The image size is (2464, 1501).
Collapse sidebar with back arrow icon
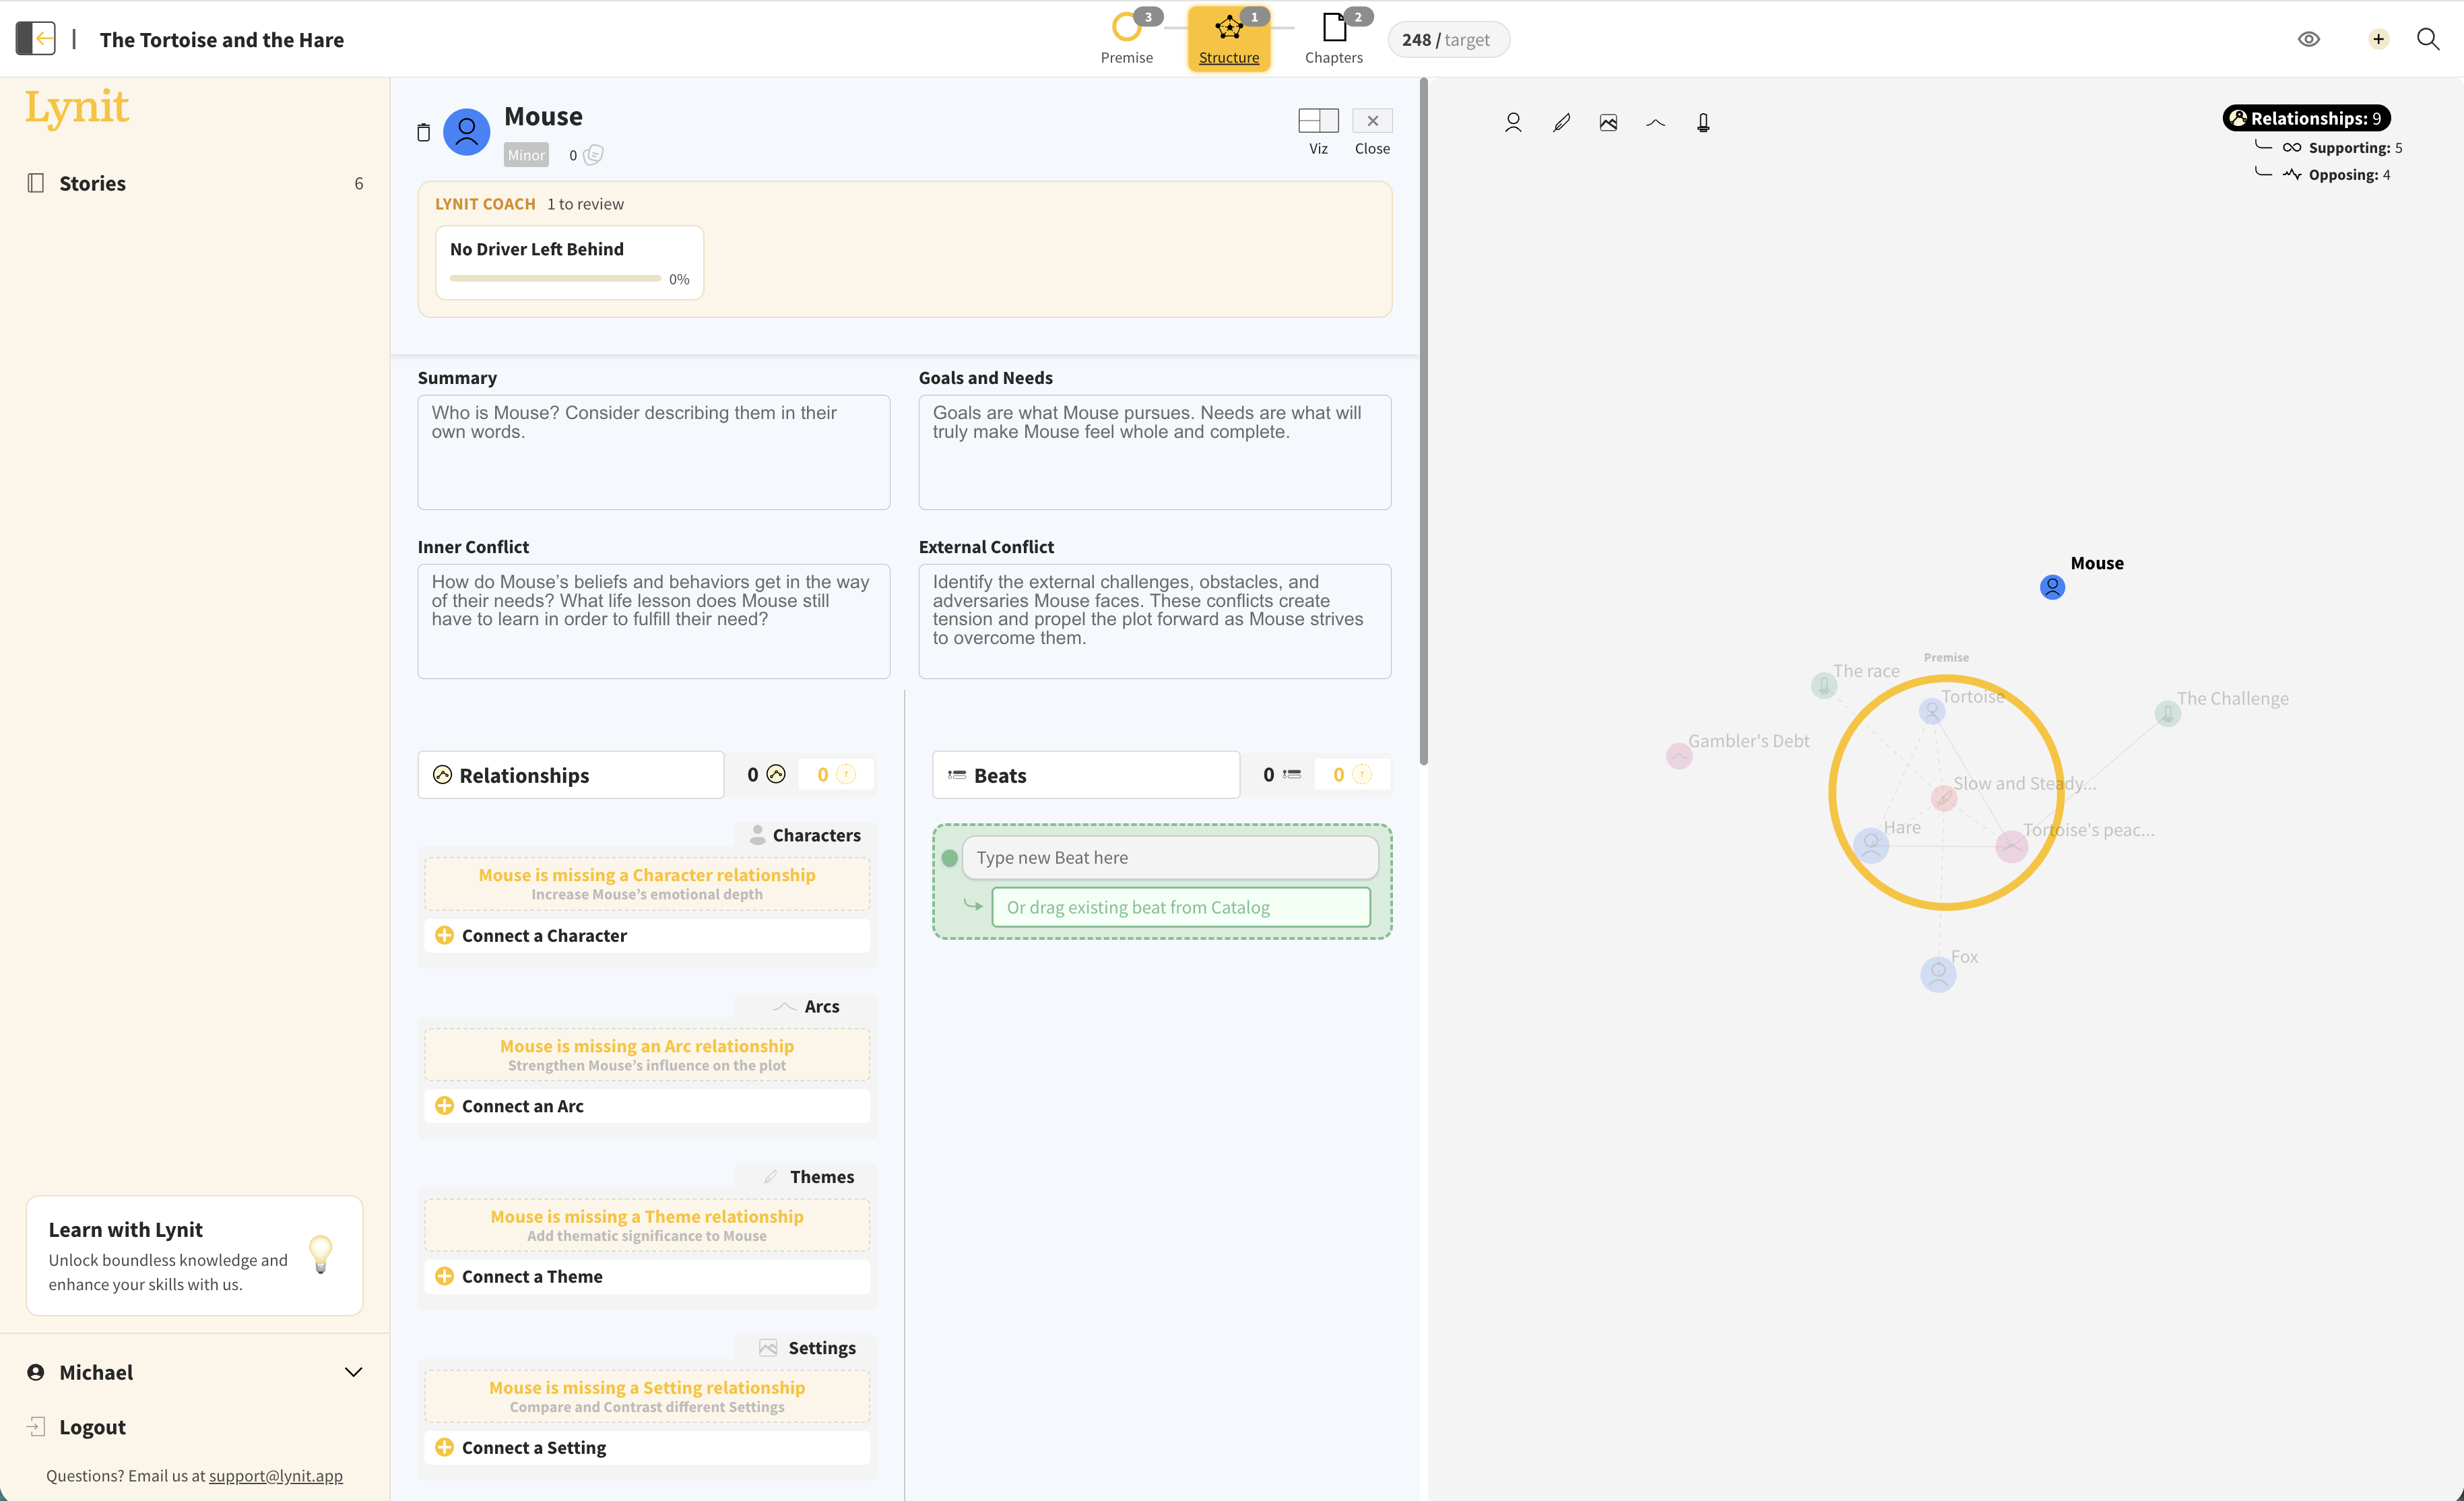(x=36, y=39)
